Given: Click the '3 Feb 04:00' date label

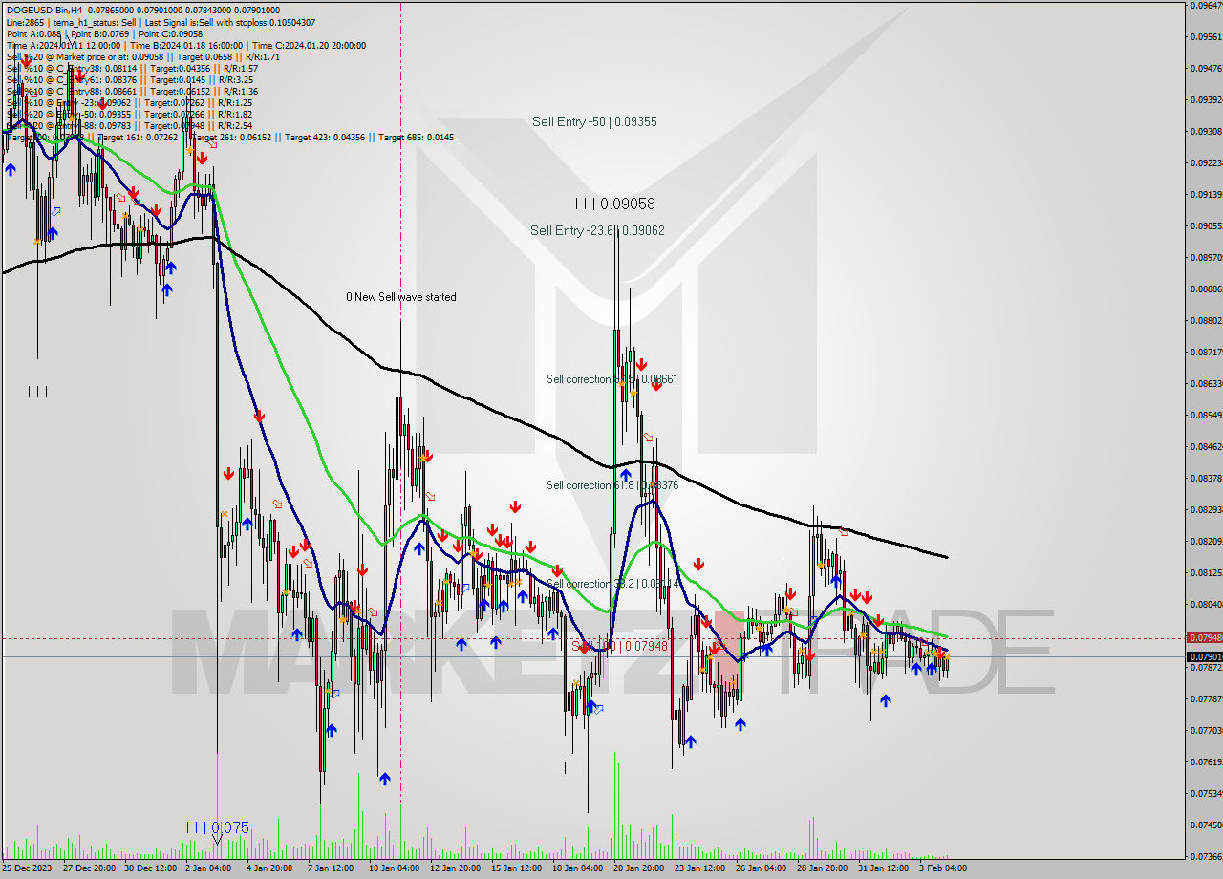Looking at the screenshot, I should coord(944,868).
